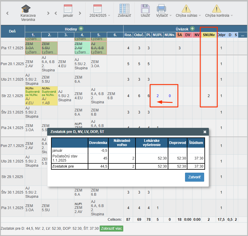Click the Celkom Odpr total 17,5
Image resolution: width=248 pixels, height=236 pixels.
221,220
